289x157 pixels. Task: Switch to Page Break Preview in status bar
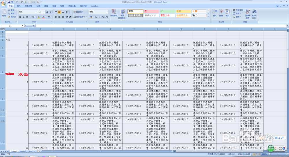(x=259, y=154)
